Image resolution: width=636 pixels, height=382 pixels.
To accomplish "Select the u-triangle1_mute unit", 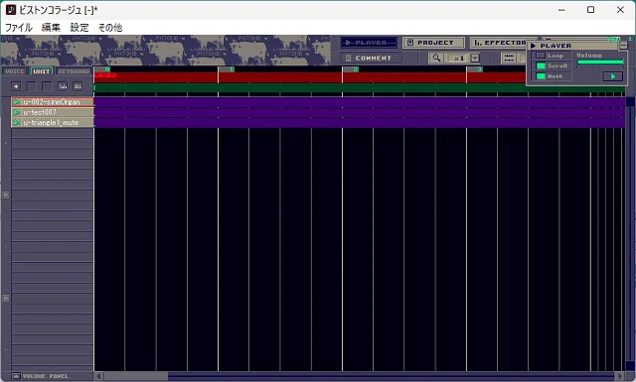I will (x=53, y=122).
